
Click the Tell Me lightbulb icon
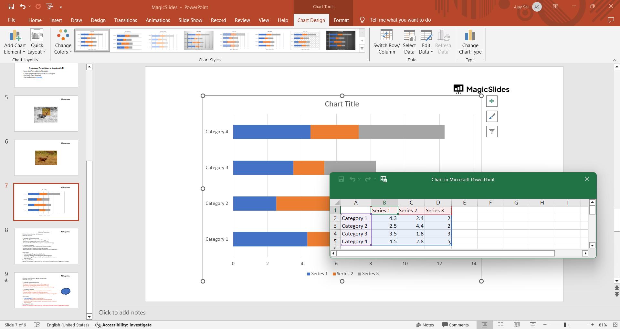[x=362, y=20]
